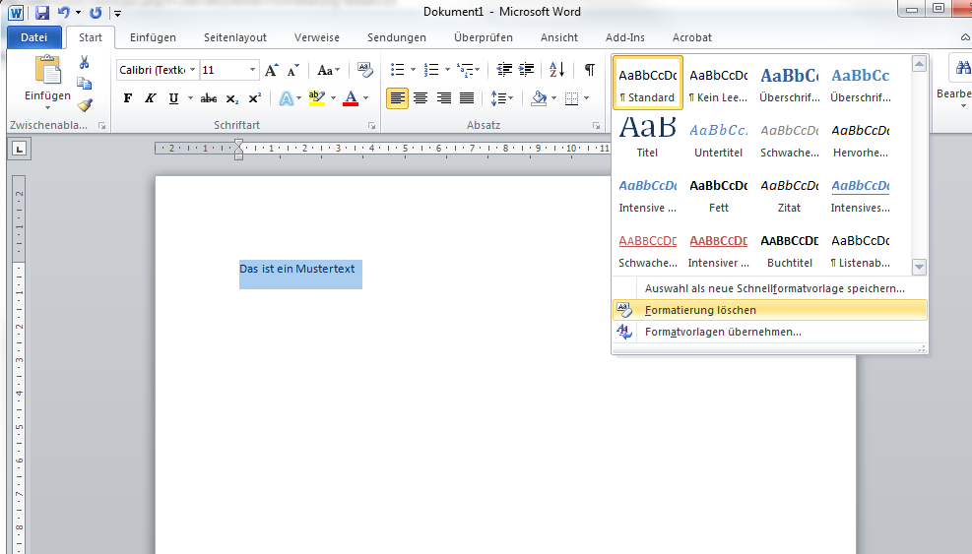
Task: Toggle italic (K) formatting
Action: coord(151,98)
